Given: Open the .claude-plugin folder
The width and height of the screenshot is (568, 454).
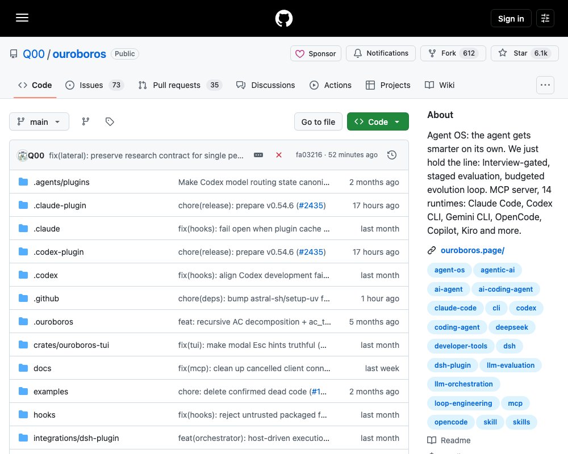Looking at the screenshot, I should (x=60, y=205).
